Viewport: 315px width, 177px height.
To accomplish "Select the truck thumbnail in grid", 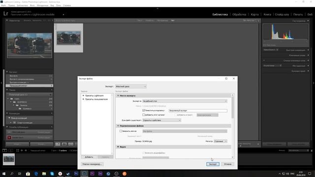I will [68, 38].
